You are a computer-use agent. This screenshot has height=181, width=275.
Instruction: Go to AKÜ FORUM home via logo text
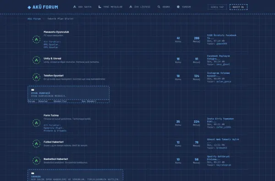(x=45, y=7)
